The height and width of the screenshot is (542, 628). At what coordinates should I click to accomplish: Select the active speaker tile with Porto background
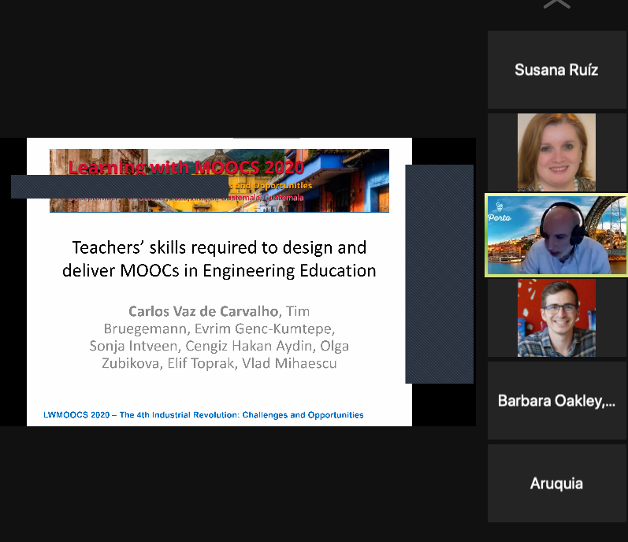click(x=557, y=235)
